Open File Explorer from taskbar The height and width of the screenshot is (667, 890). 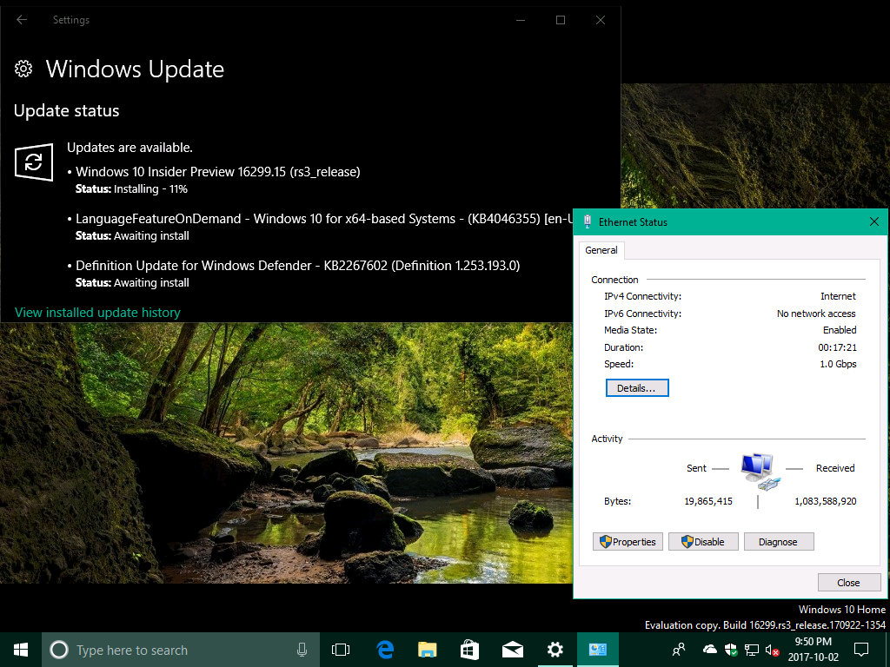click(x=428, y=650)
